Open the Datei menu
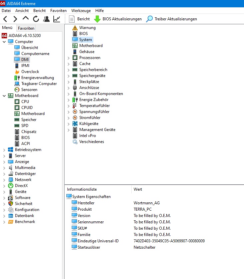The image size is (244, 279). click(6, 11)
